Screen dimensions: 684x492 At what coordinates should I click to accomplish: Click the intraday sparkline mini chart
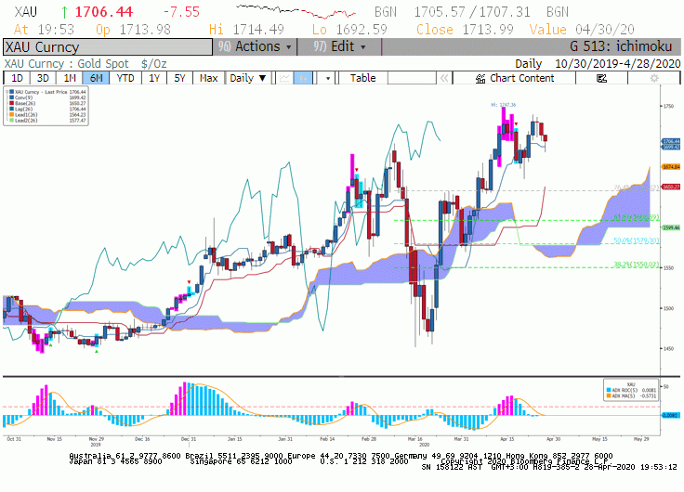point(296,12)
